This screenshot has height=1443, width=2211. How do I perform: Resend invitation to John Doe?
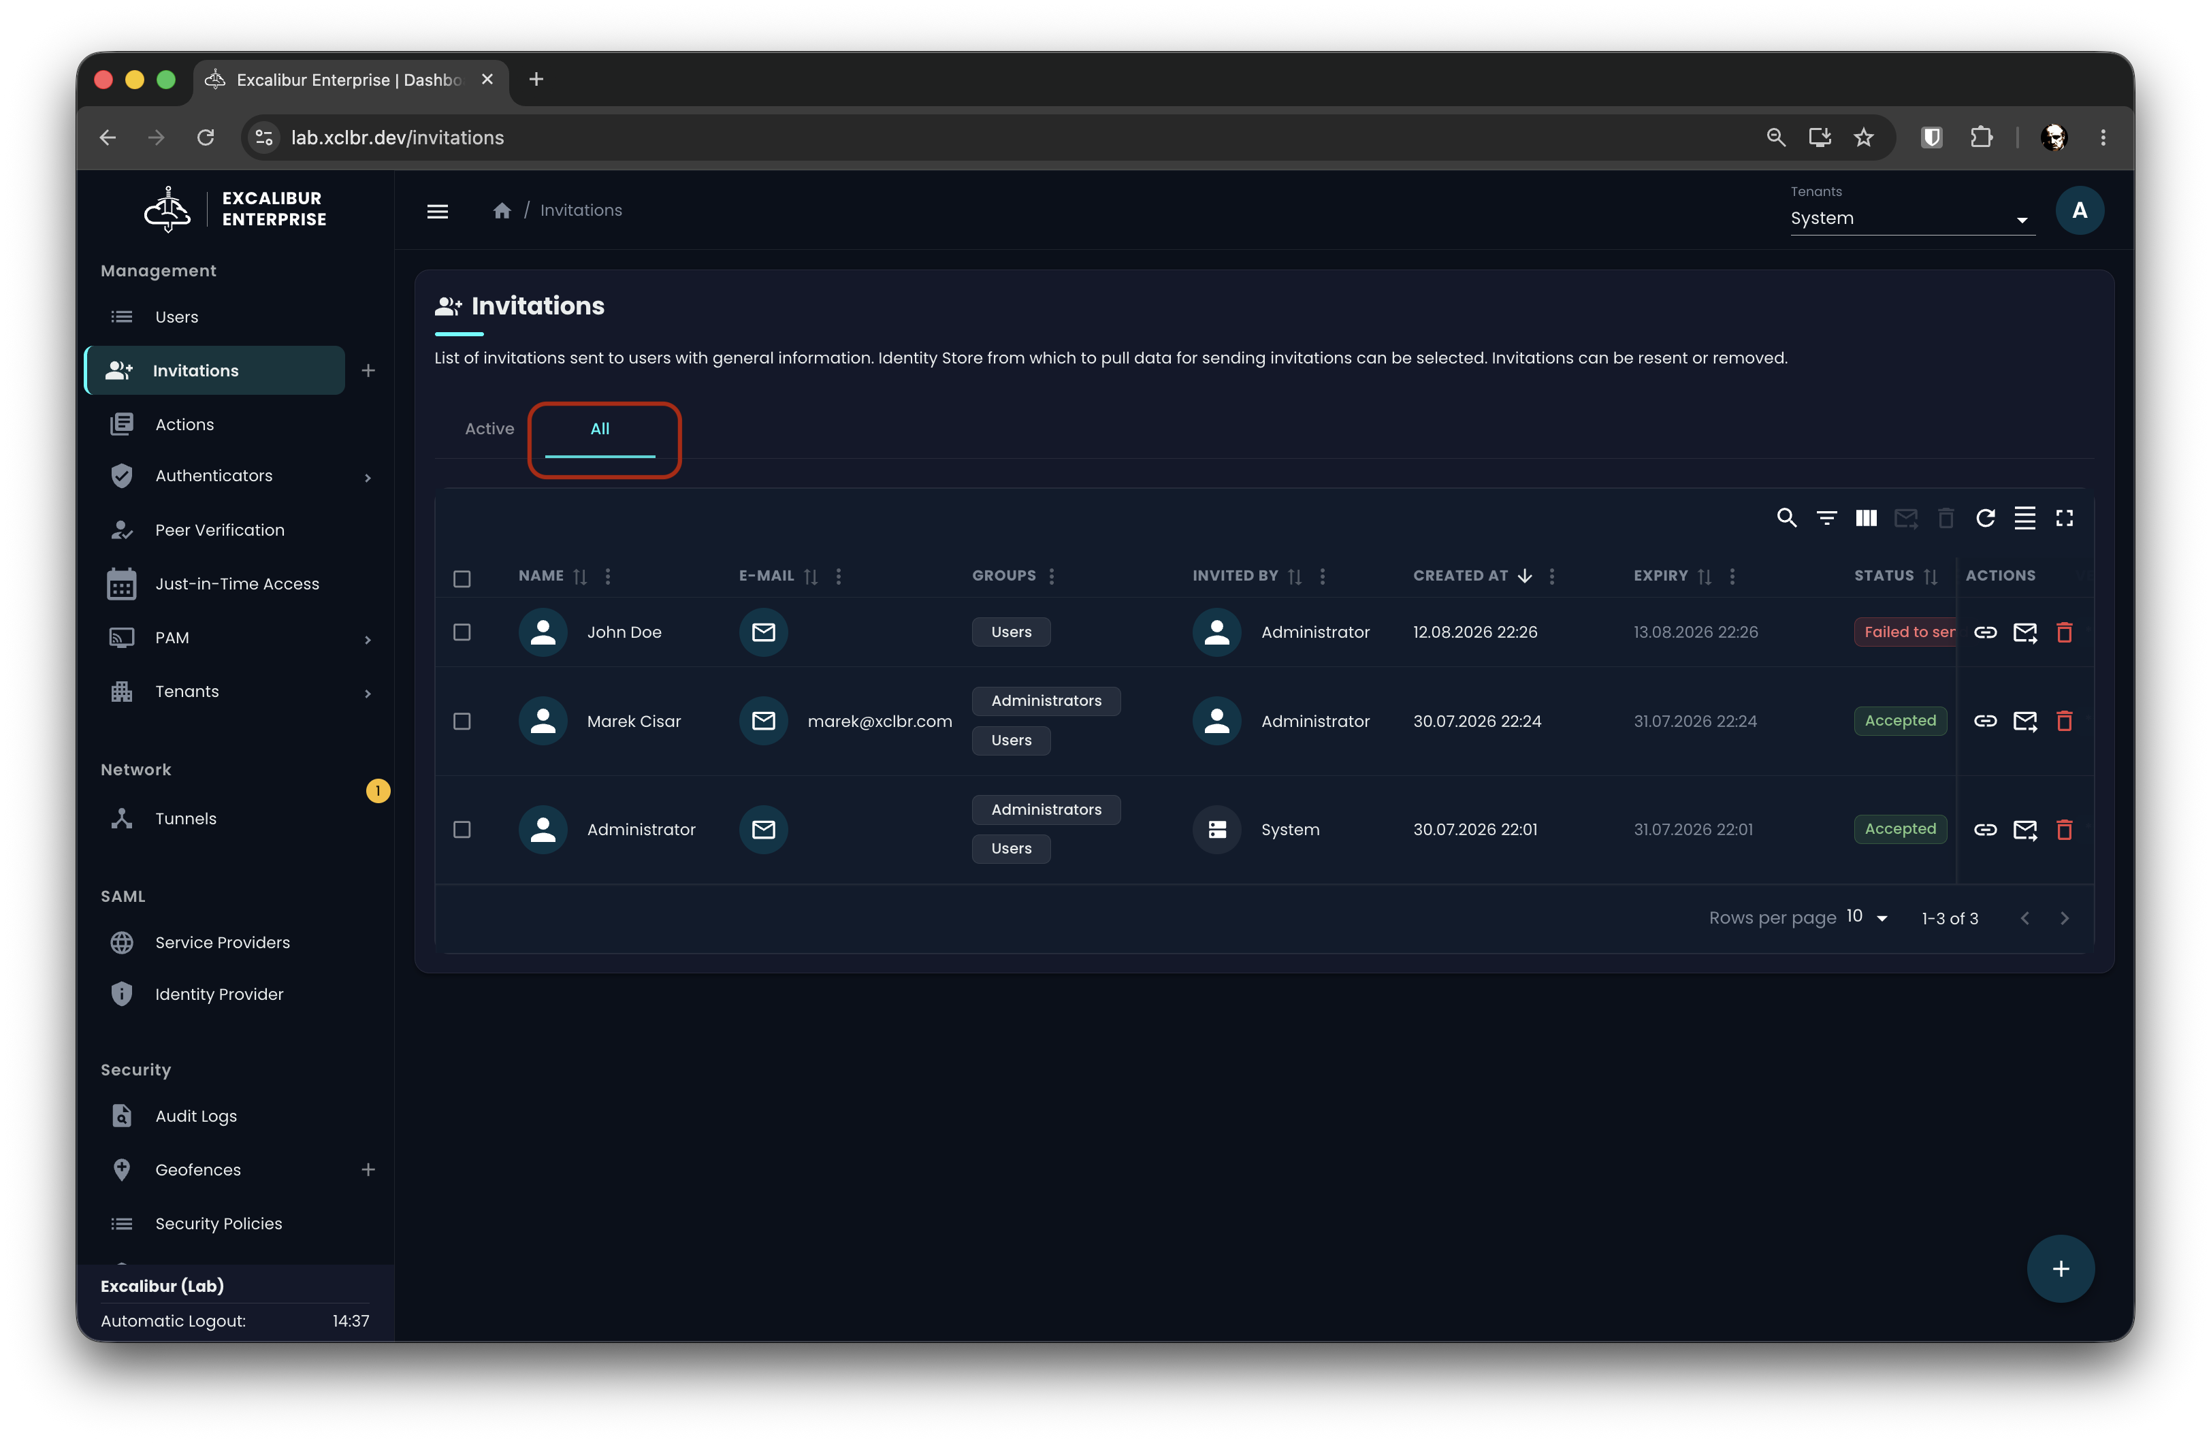pos(2024,632)
